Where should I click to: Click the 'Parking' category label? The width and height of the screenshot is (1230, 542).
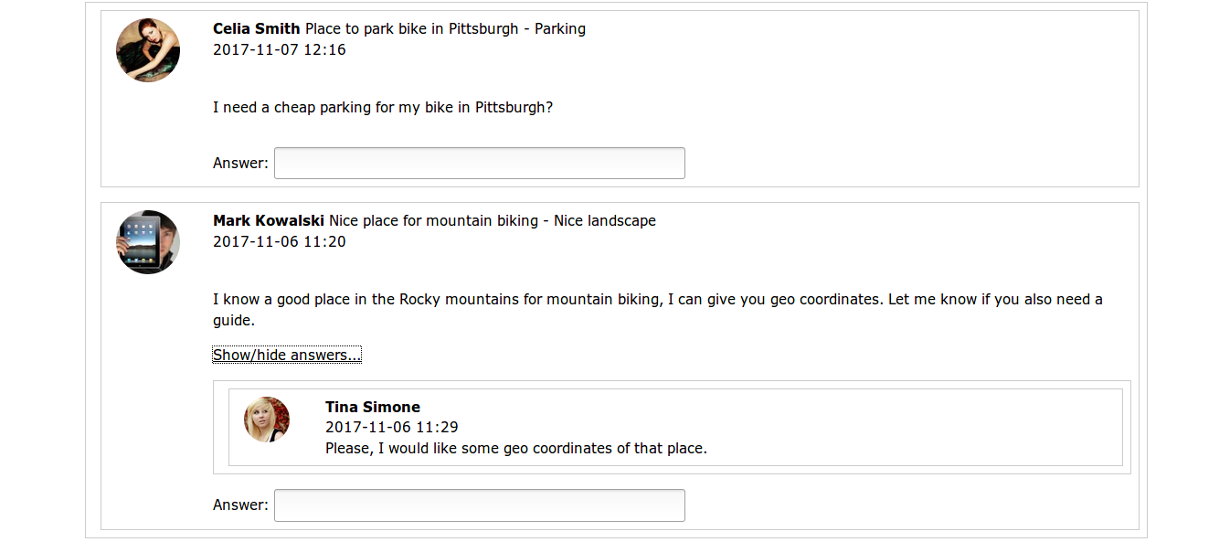[x=560, y=28]
